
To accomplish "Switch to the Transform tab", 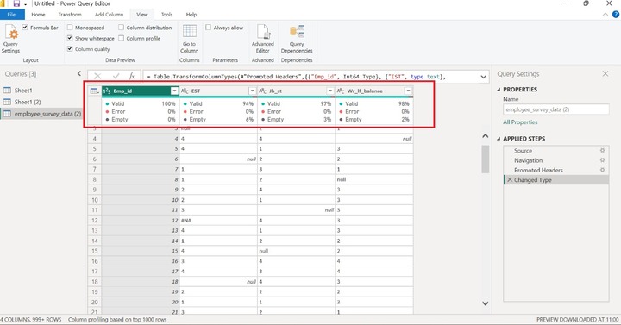I will click(x=70, y=15).
